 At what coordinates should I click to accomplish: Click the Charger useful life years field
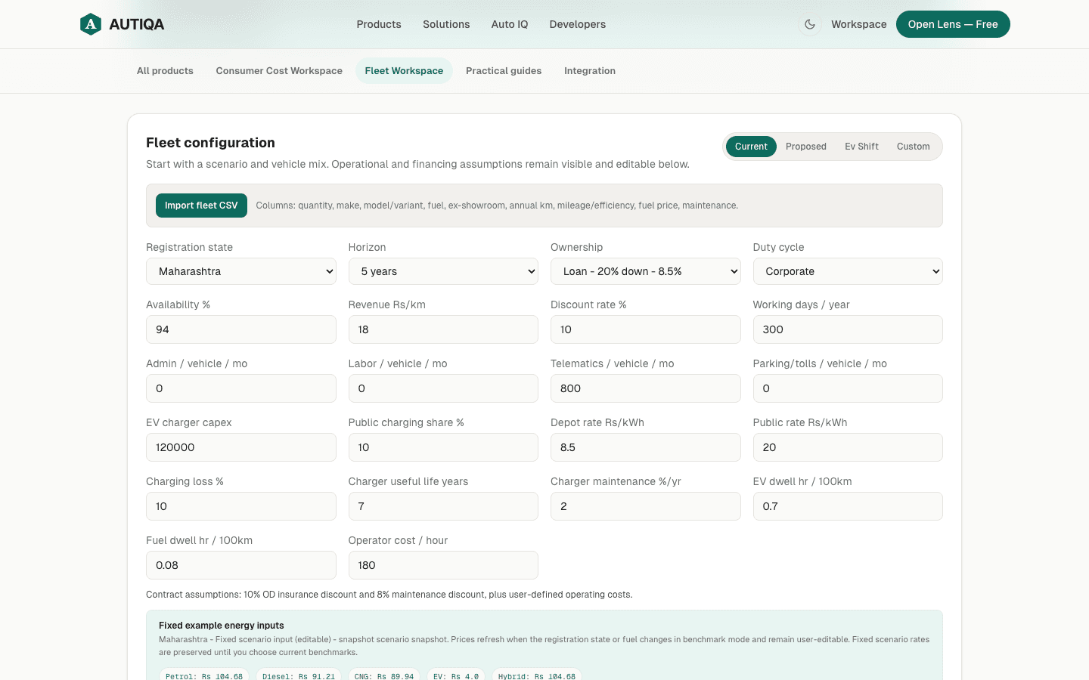[x=443, y=506]
